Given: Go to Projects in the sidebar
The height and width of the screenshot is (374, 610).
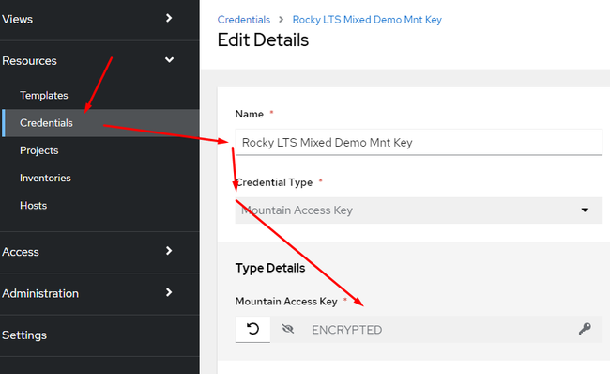Looking at the screenshot, I should point(38,150).
